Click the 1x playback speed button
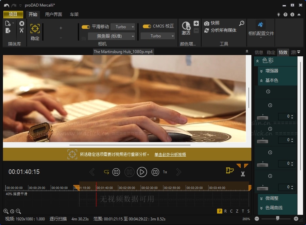The image size is (306, 225). (x=165, y=172)
